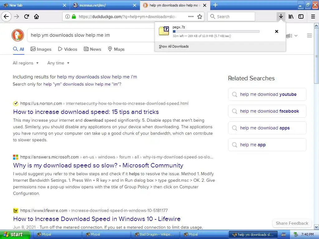
Task: Switch to Maps results
Action: (x=116, y=49)
